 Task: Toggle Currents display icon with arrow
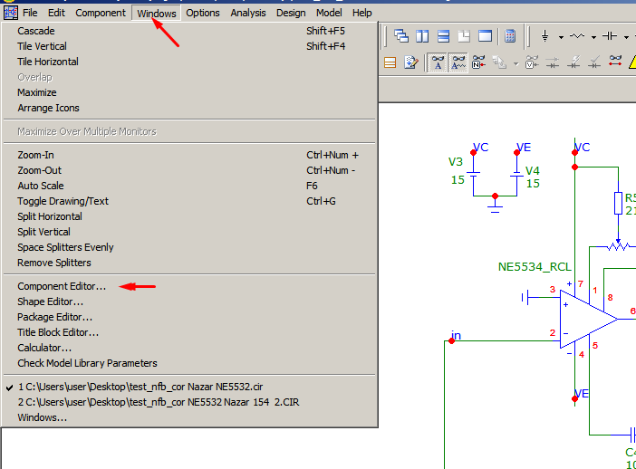tap(553, 62)
